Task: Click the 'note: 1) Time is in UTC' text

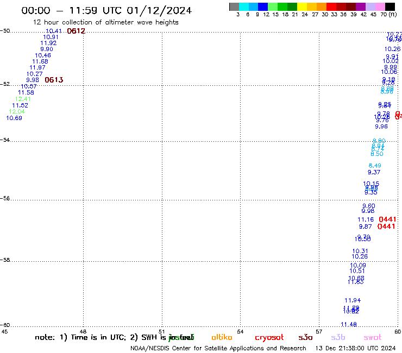Action: pyautogui.click(x=80, y=337)
